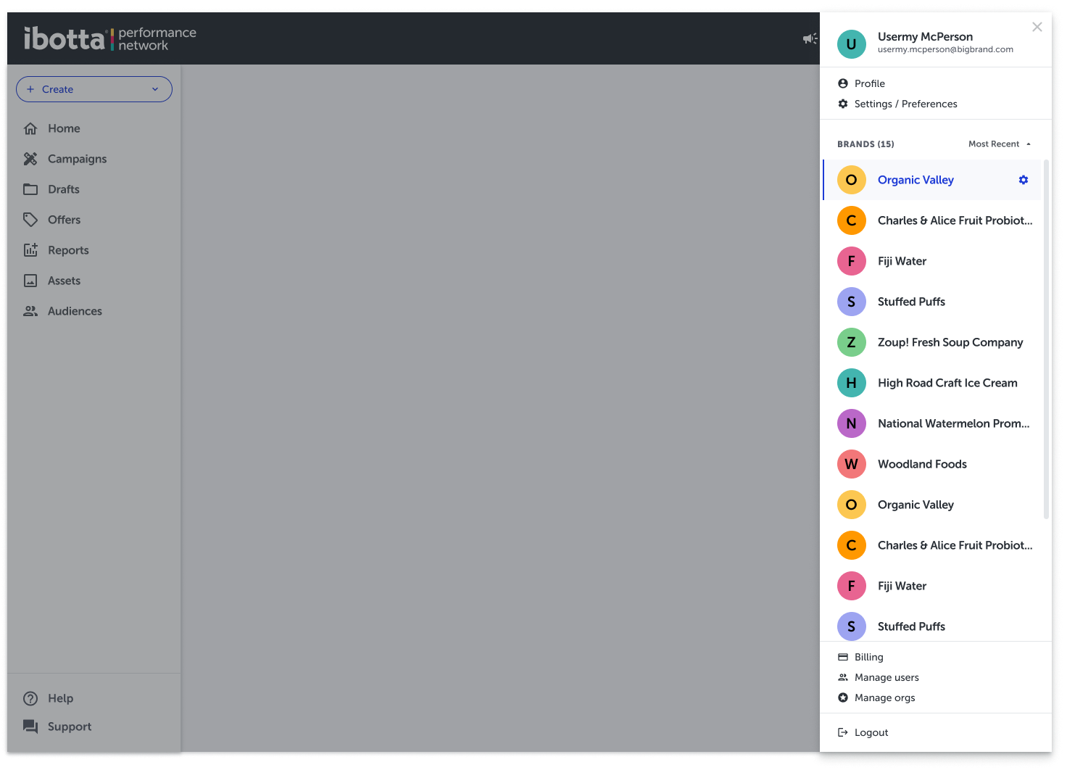Close the user account panel

[1037, 27]
